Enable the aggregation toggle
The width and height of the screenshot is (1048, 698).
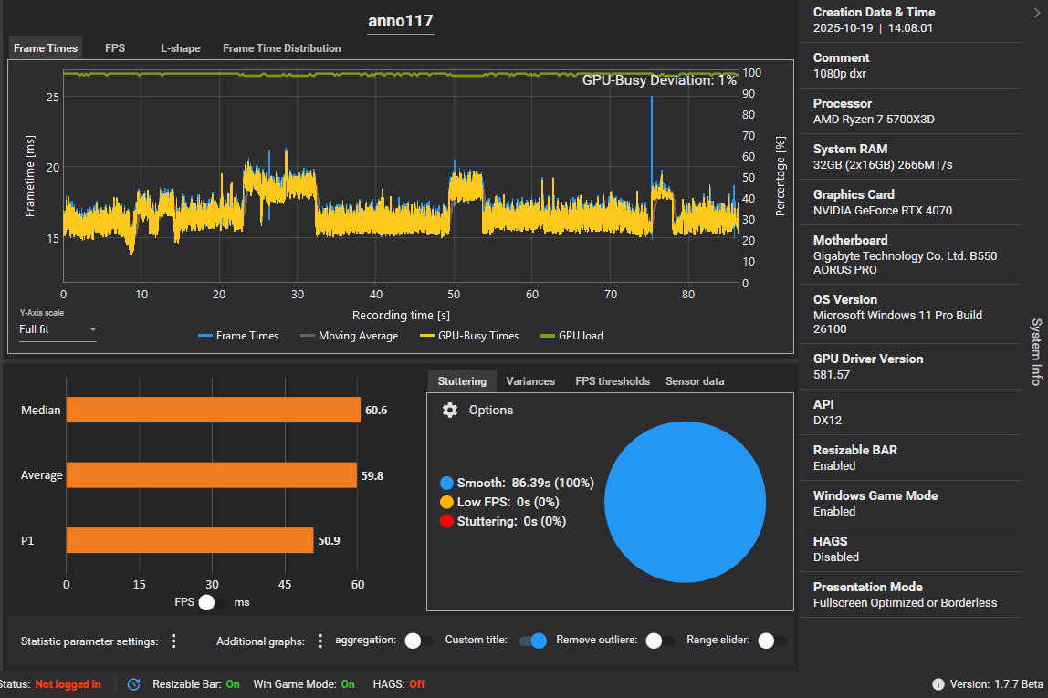click(x=419, y=641)
